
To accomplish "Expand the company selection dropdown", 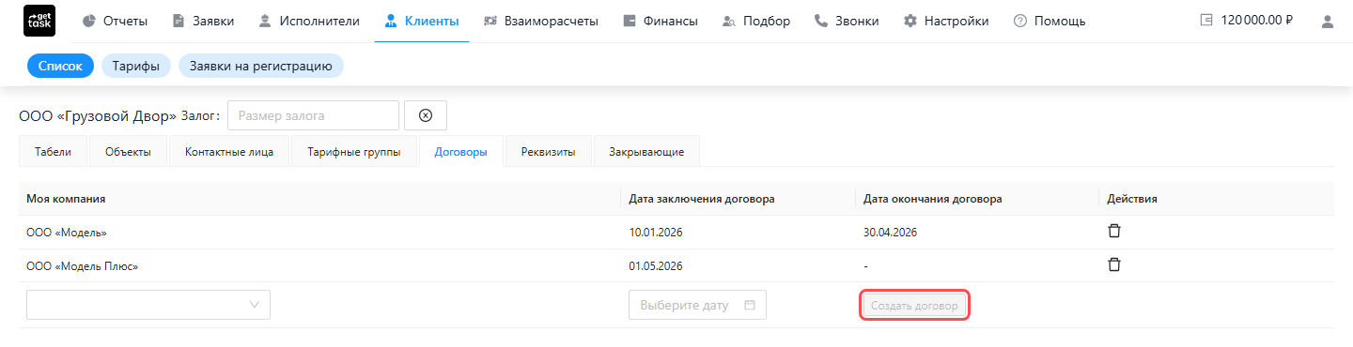I will (148, 305).
